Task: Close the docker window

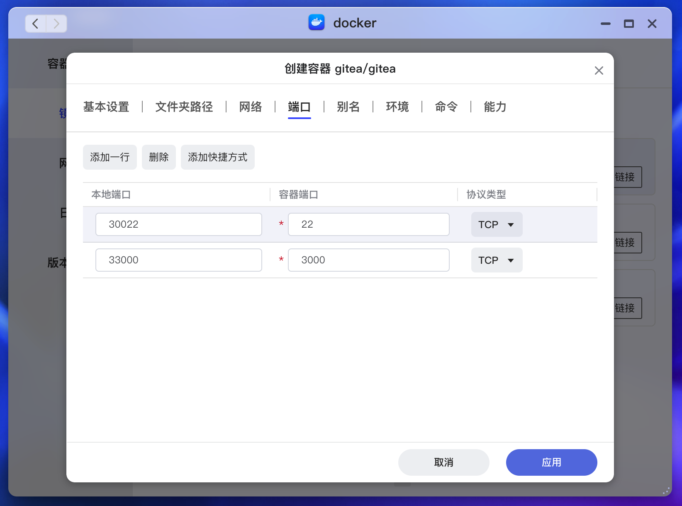Action: point(652,24)
